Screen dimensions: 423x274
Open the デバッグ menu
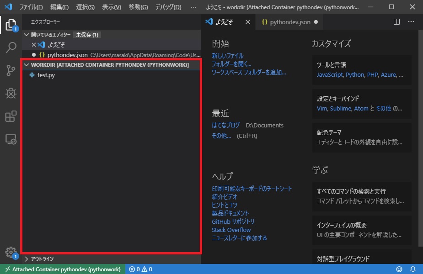(168, 7)
